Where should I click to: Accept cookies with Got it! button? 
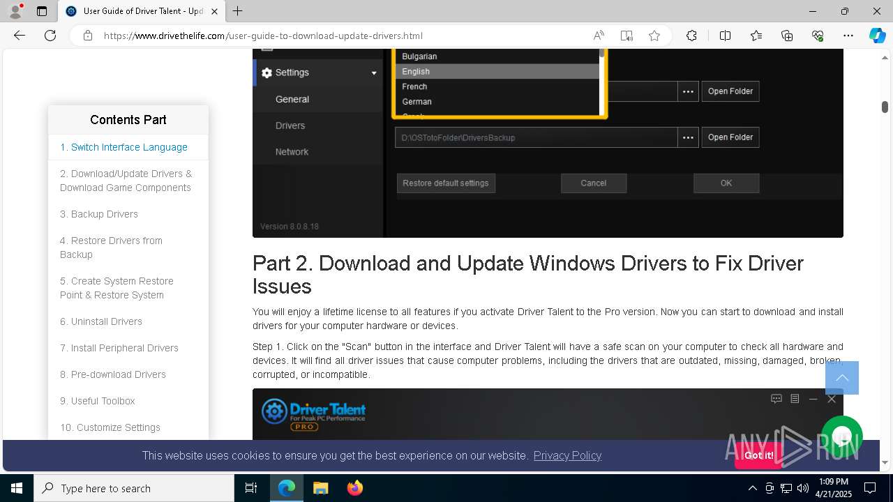coord(758,455)
